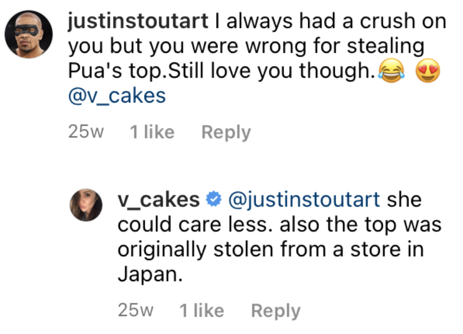Open justinstoutart's masked profile picture
The height and width of the screenshot is (334, 463).
pos(29,34)
